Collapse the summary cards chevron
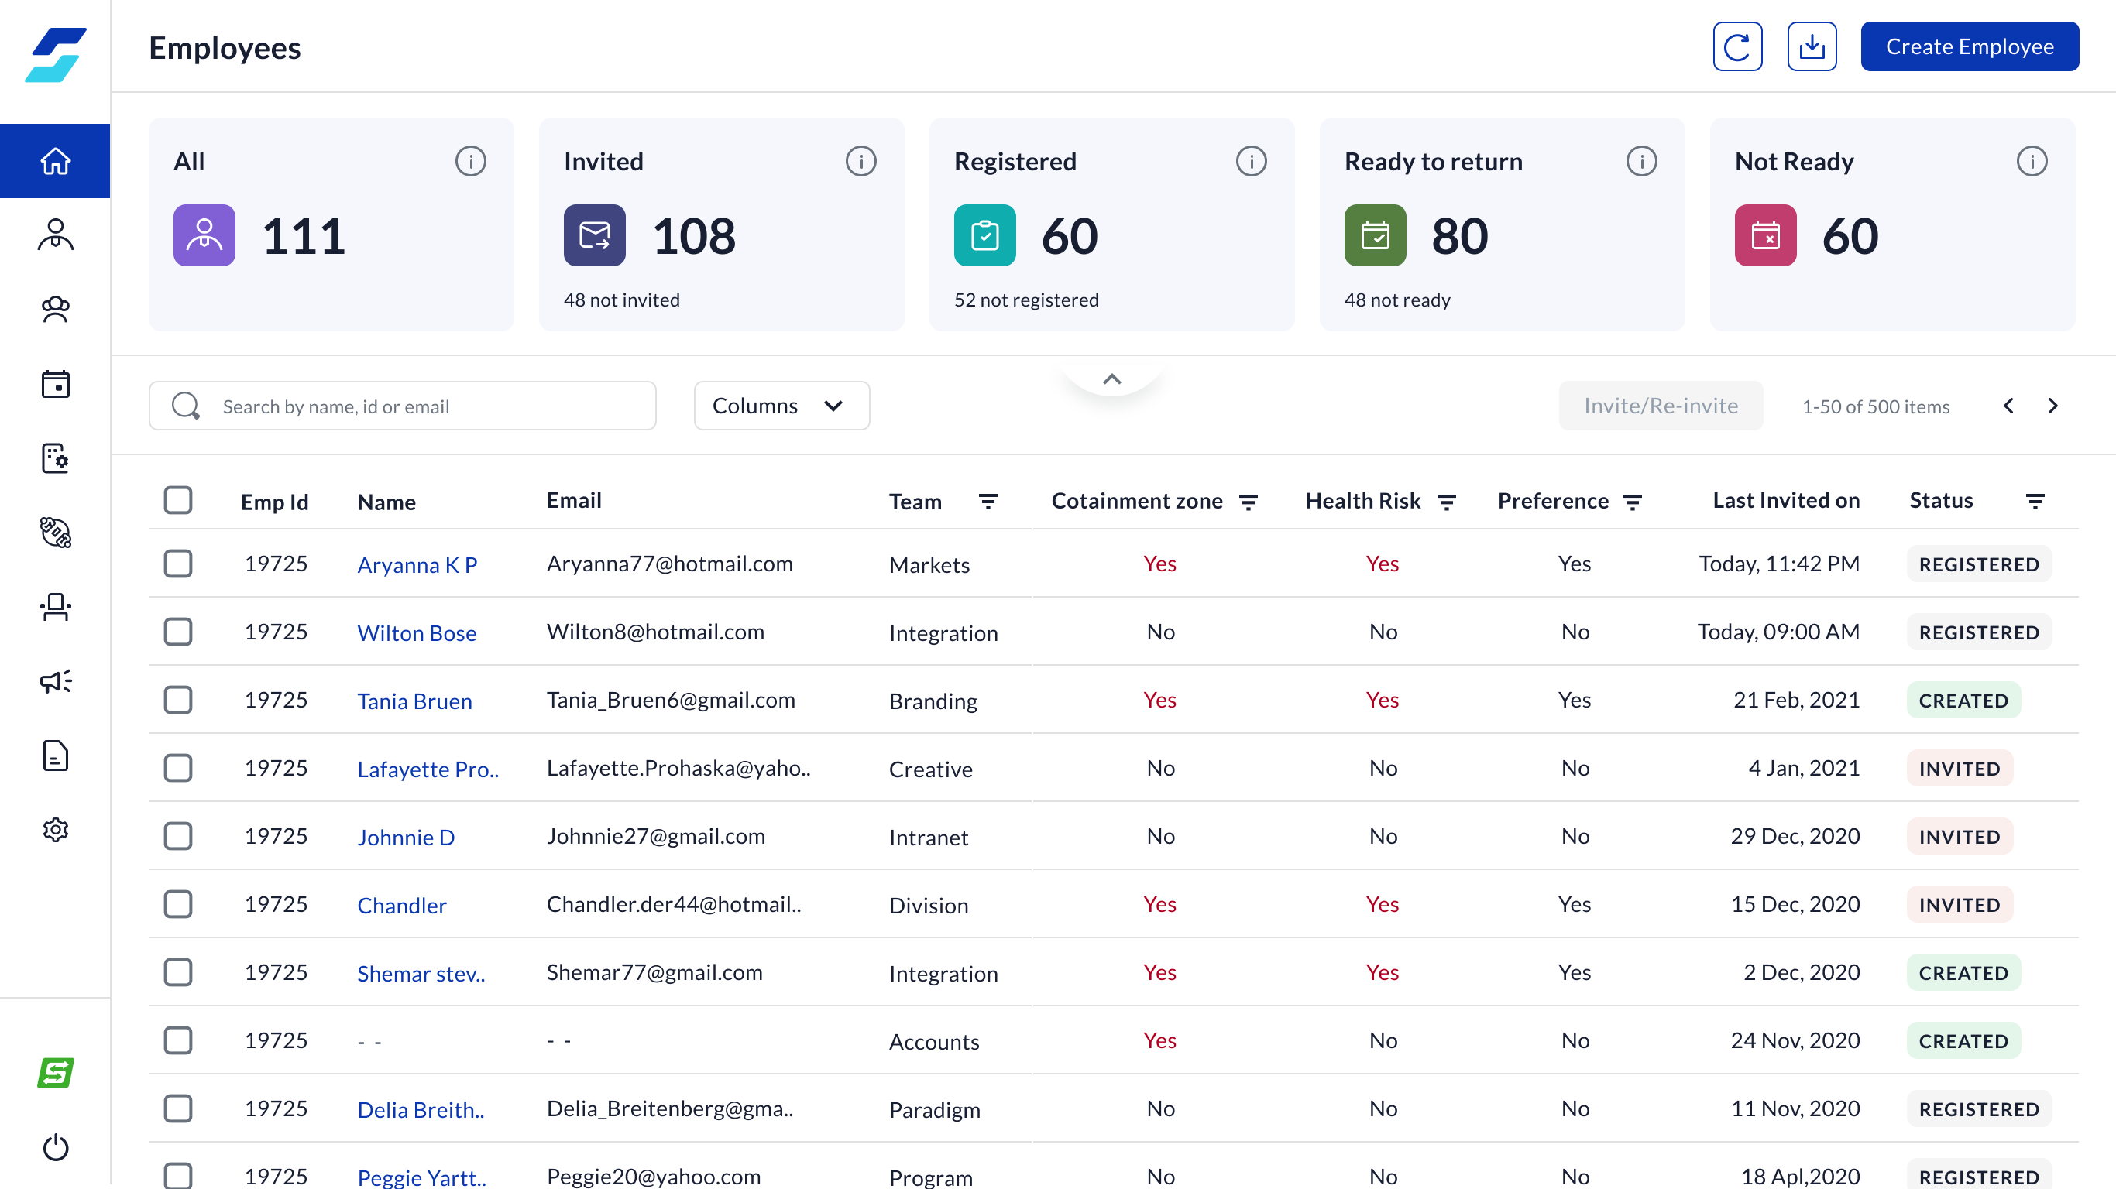This screenshot has width=2116, height=1189. click(x=1111, y=379)
